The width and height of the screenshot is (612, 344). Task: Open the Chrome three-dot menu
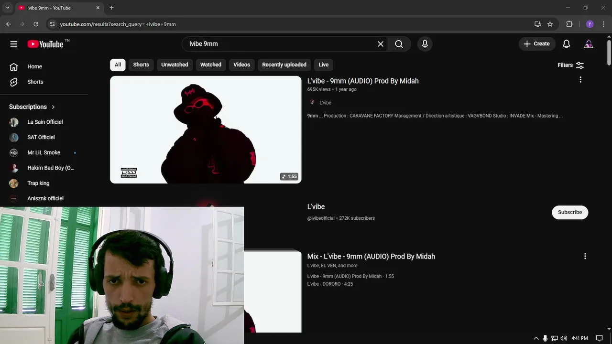(603, 24)
